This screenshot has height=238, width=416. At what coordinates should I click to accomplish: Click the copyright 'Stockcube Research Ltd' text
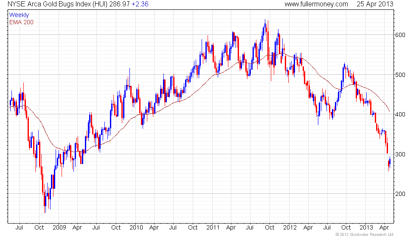pyautogui.click(x=371, y=235)
